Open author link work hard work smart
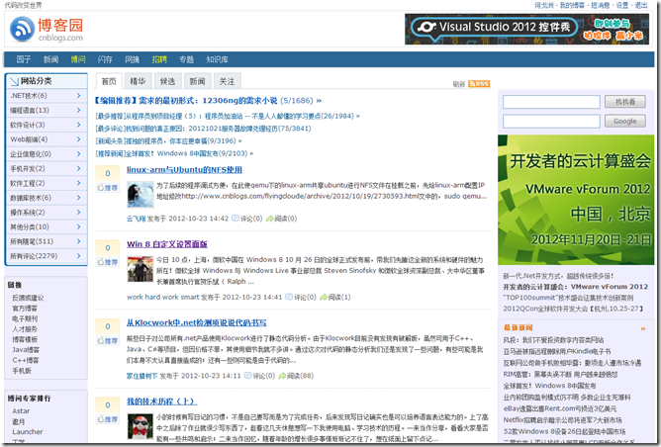The height and width of the screenshot is (447, 661). [x=162, y=297]
